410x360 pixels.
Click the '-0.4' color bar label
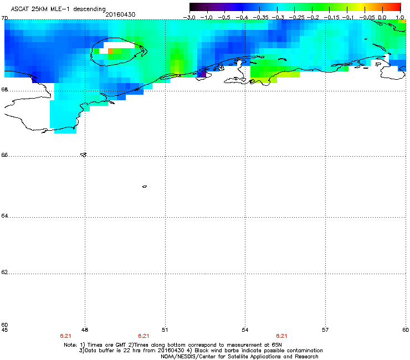(242, 18)
